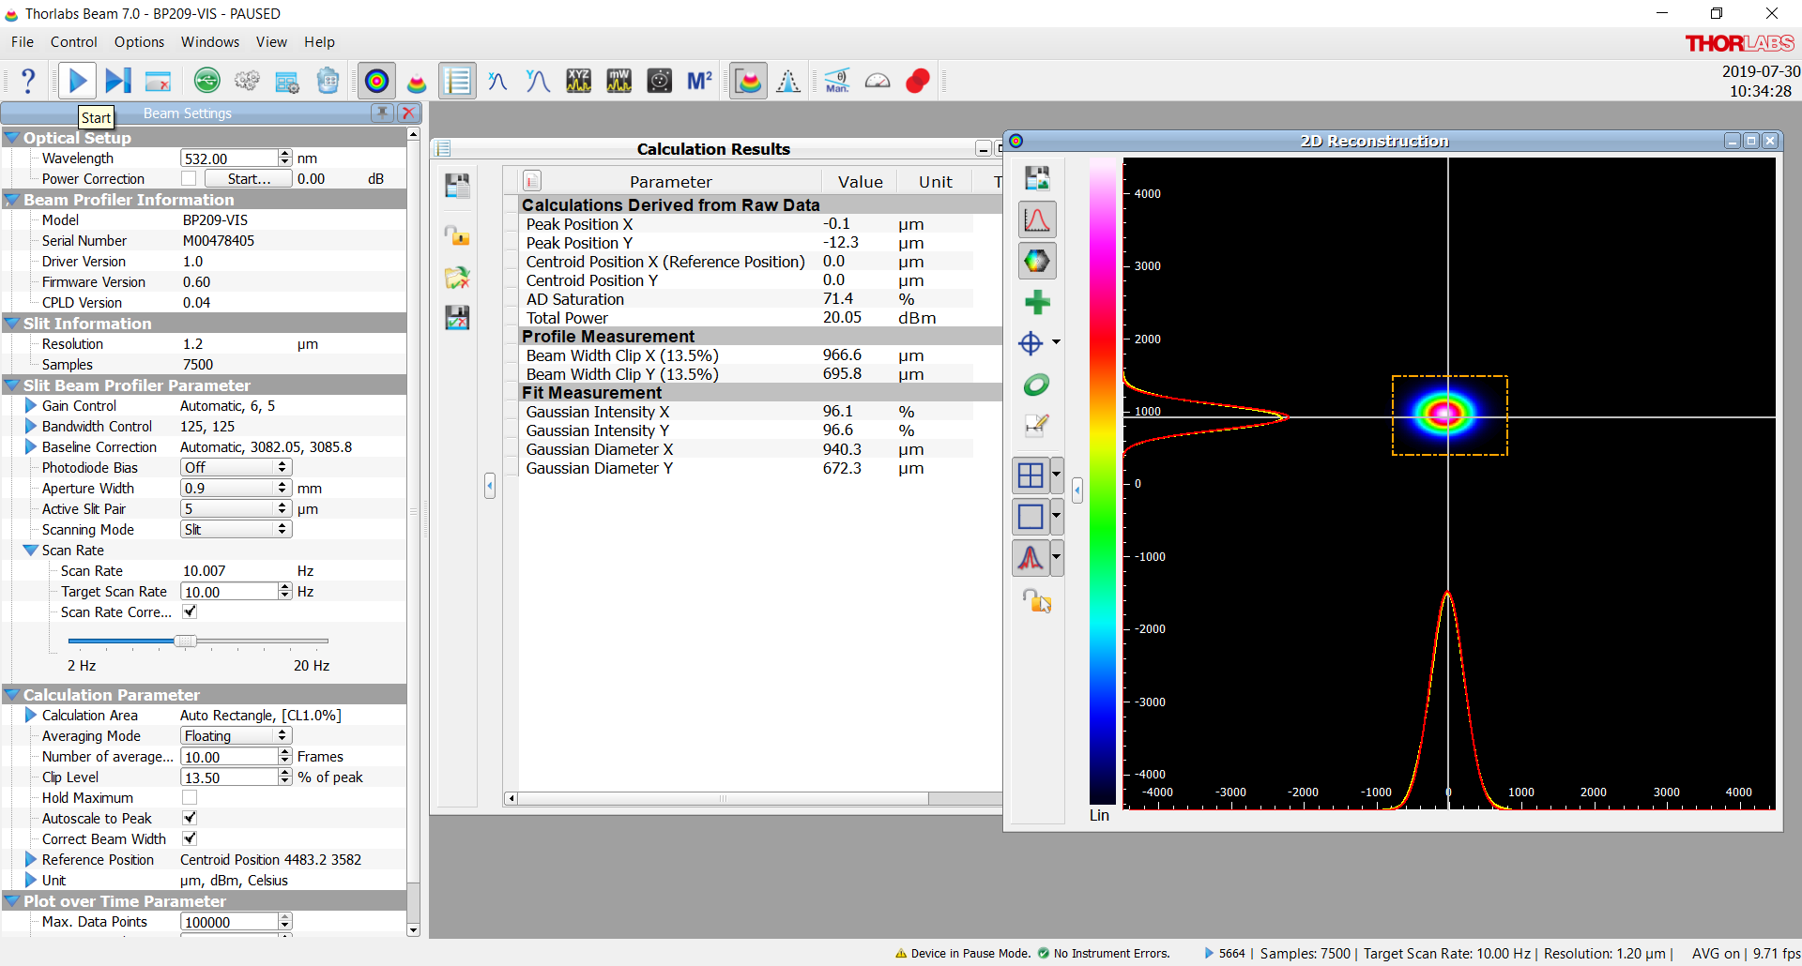The height and width of the screenshot is (966, 1802).
Task: Click the pencil annotation icon in 2D Reconstruction
Action: [1037, 426]
